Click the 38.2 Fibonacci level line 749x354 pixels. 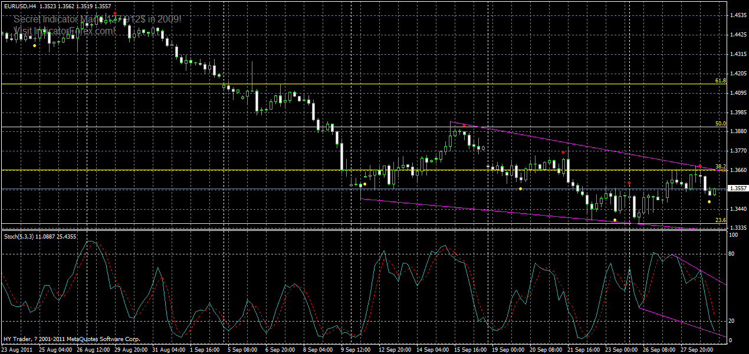click(354, 169)
